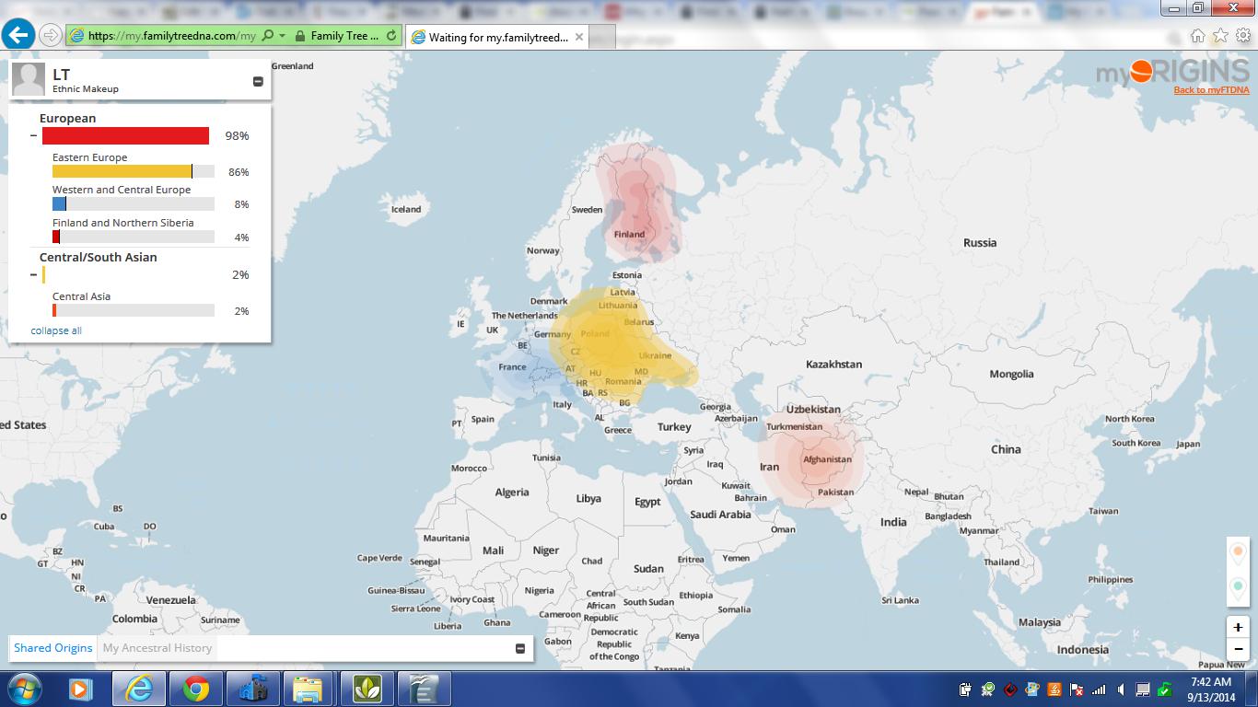The width and height of the screenshot is (1258, 707).
Task: Click the 'Back to myFTDNA' link
Action: 1211,89
